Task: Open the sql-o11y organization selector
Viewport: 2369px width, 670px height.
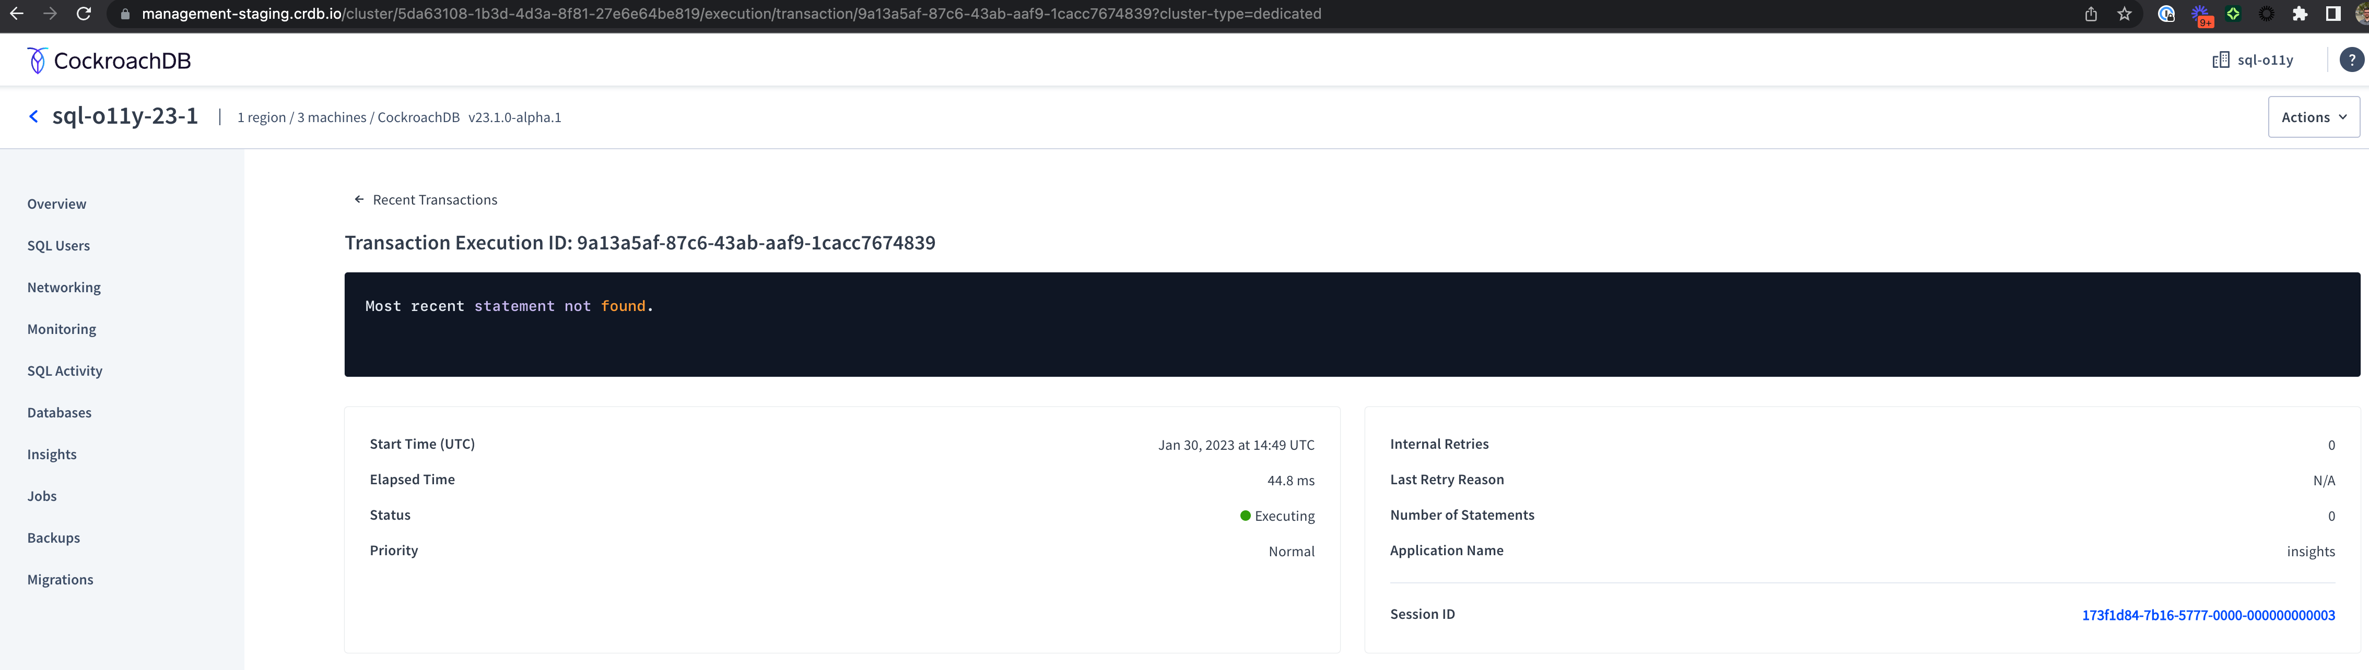Action: pos(2253,59)
